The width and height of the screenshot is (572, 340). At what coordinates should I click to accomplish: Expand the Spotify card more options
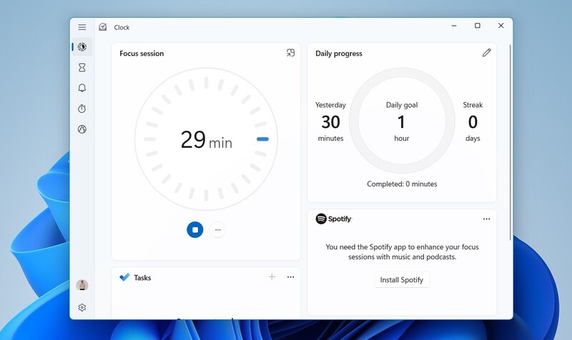click(487, 219)
